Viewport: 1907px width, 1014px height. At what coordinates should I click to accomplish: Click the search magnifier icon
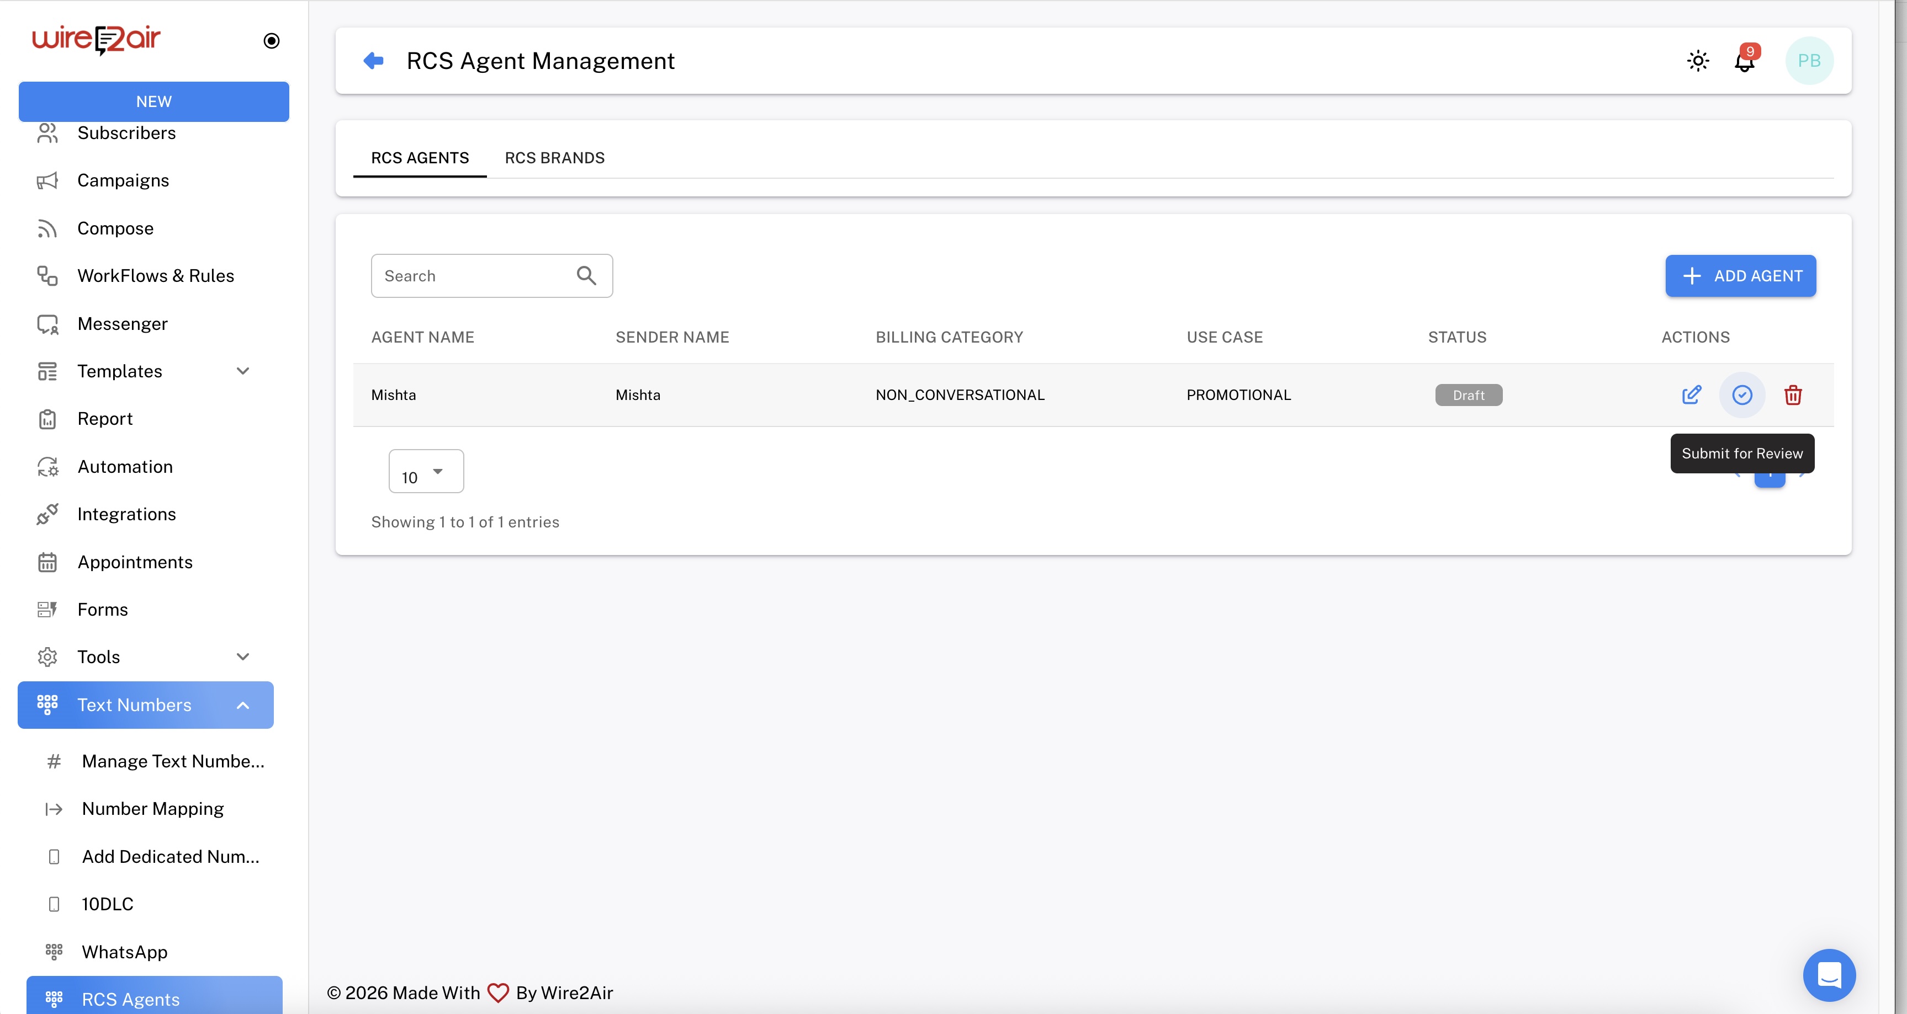(x=586, y=276)
